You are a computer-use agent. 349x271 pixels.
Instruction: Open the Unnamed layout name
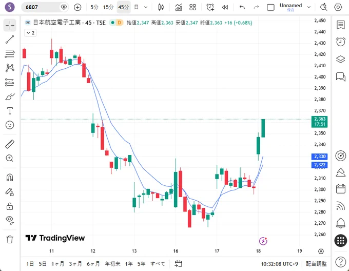pos(290,7)
